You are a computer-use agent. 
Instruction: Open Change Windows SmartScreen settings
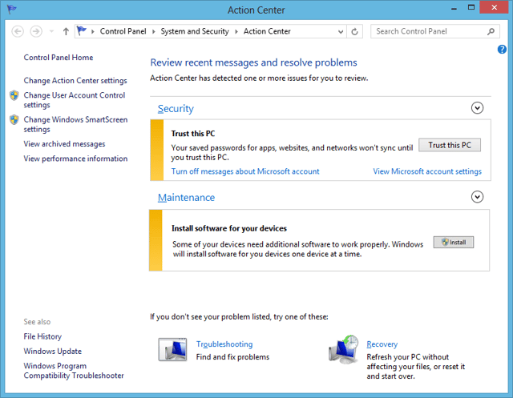click(x=75, y=124)
